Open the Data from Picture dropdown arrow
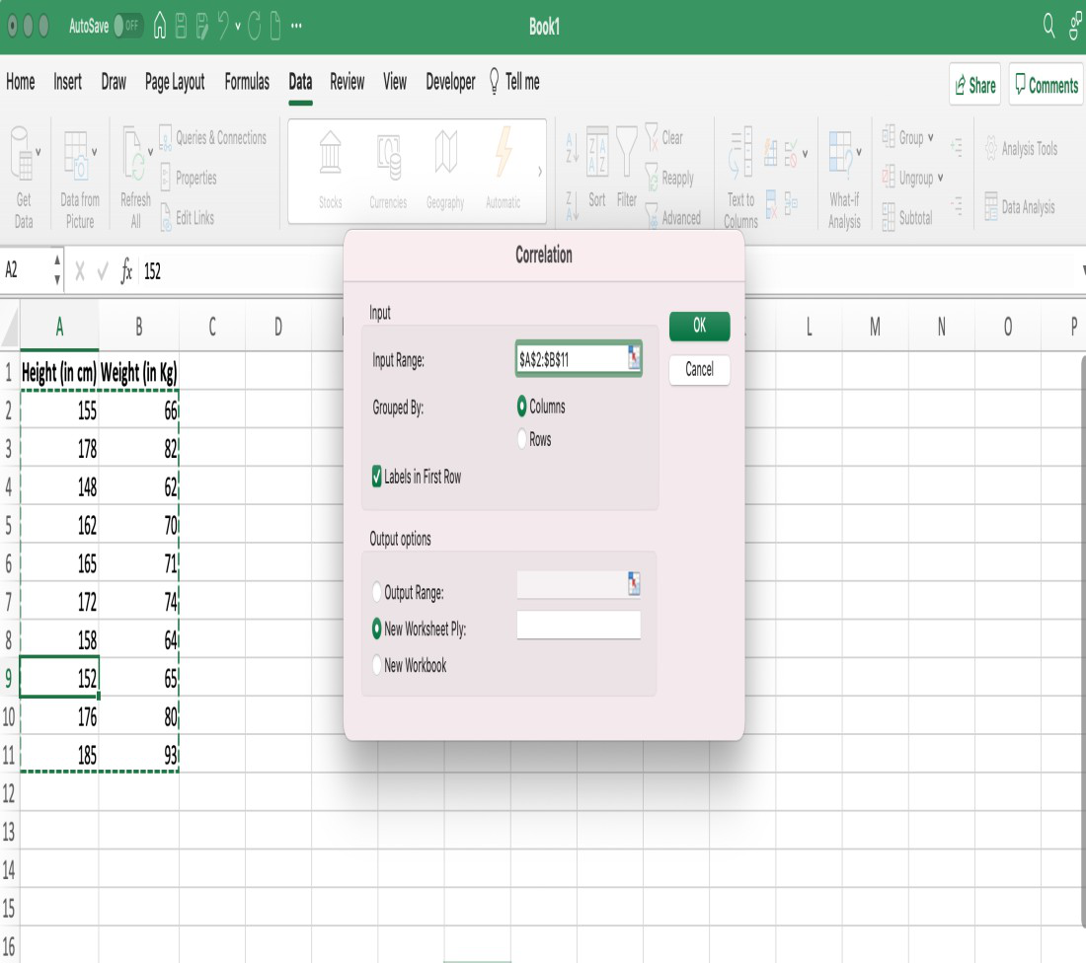The image size is (1086, 963). point(94,152)
